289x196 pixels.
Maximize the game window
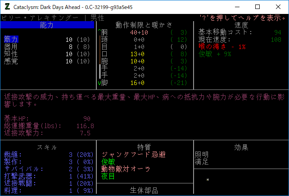(257, 7)
